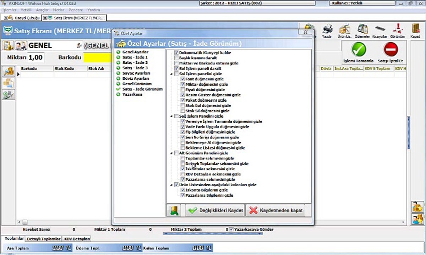The width and height of the screenshot is (426, 255).
Task: Click the Değişiklikleri Kaydet button
Action: (215, 210)
